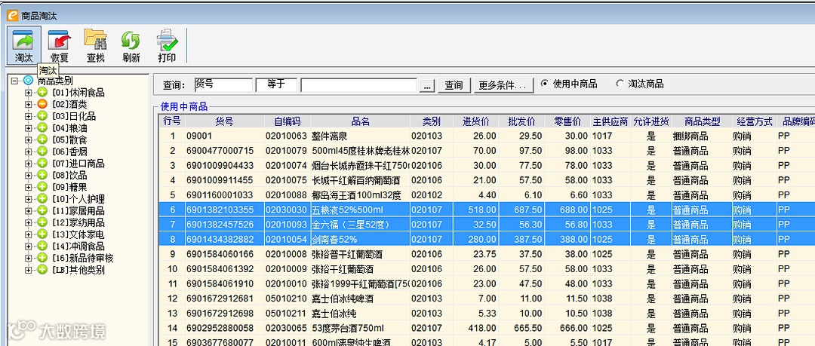Click the green icon for [04]粮油
This screenshot has height=346, width=815.
[42, 128]
